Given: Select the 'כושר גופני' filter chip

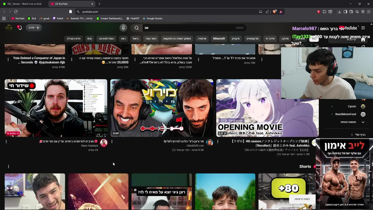Looking at the screenshot, I should point(151,38).
